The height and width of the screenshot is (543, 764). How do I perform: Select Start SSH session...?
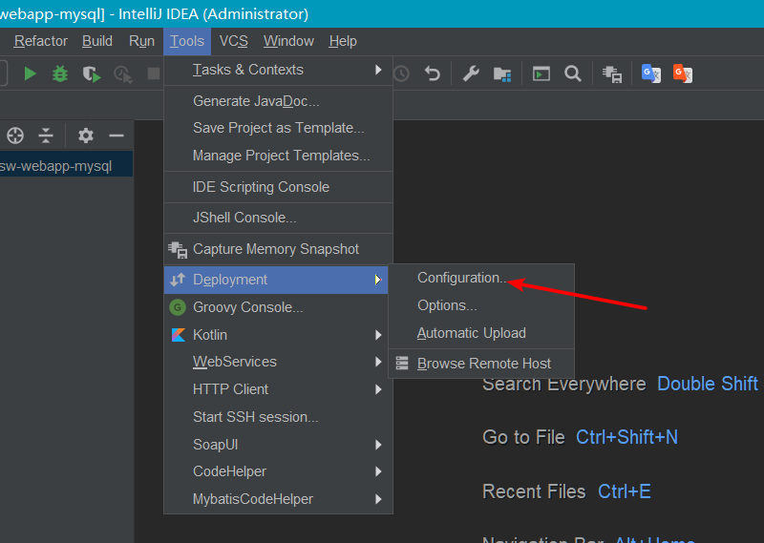coord(278,417)
